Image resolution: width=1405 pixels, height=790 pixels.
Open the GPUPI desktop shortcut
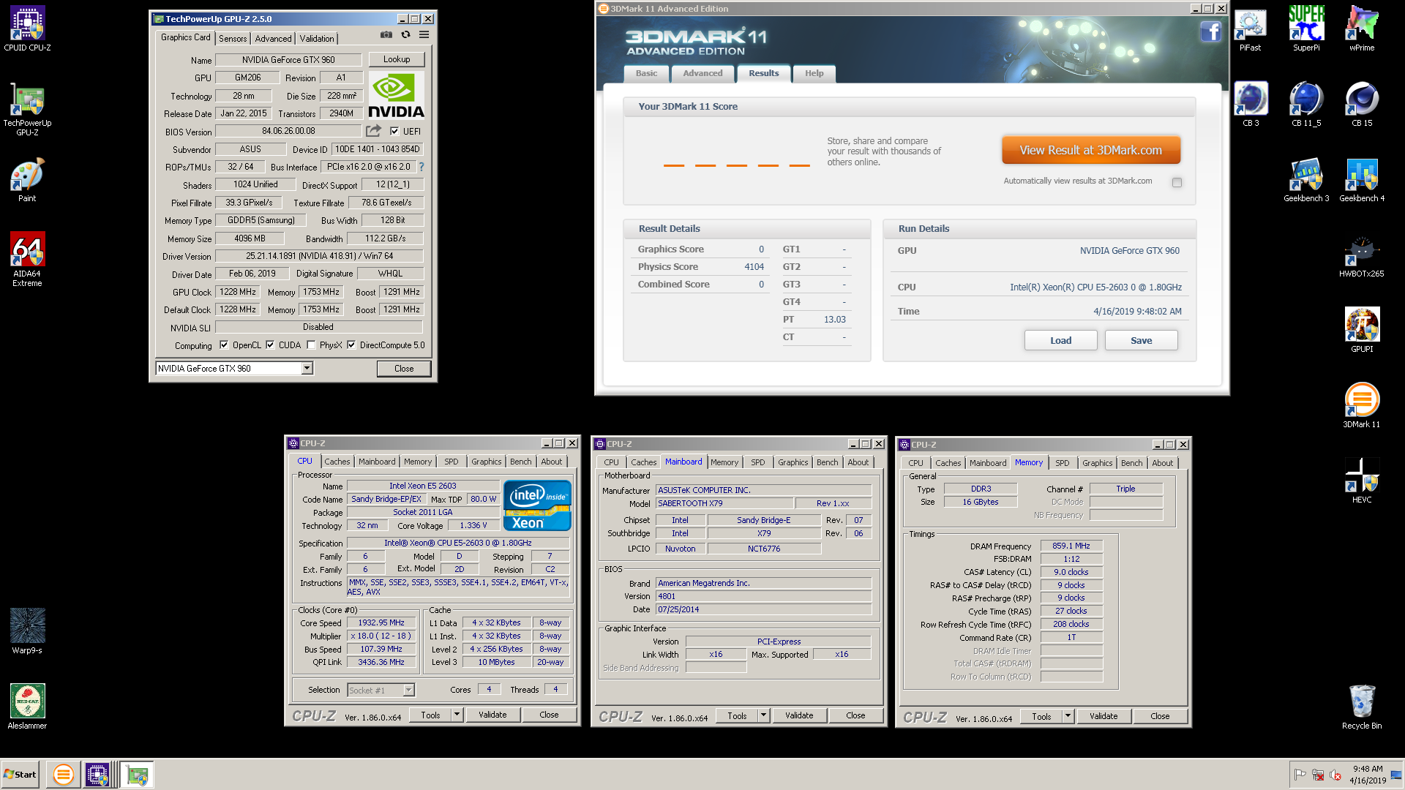point(1361,329)
